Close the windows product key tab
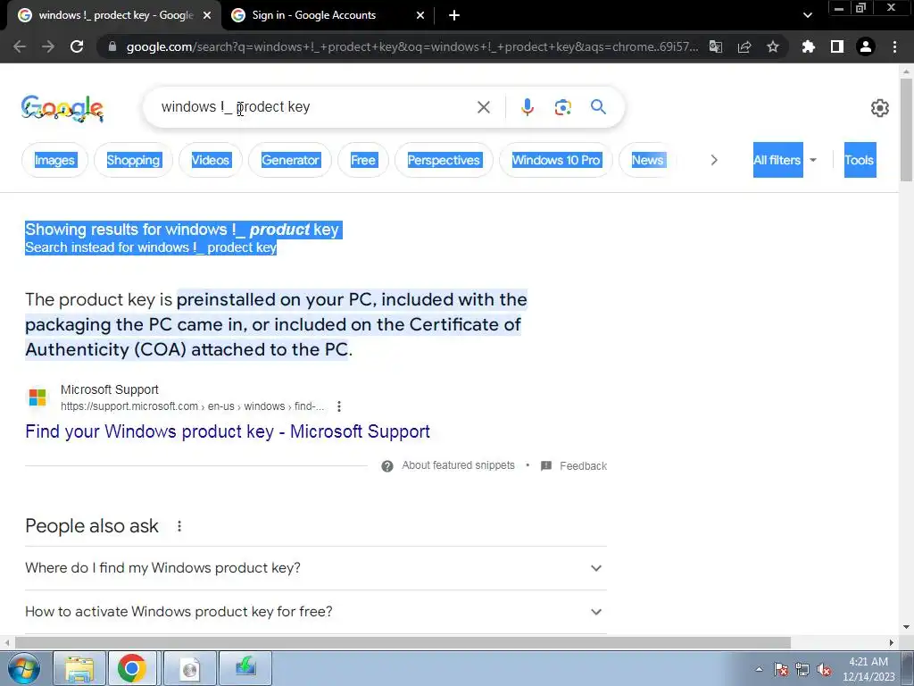 207,15
